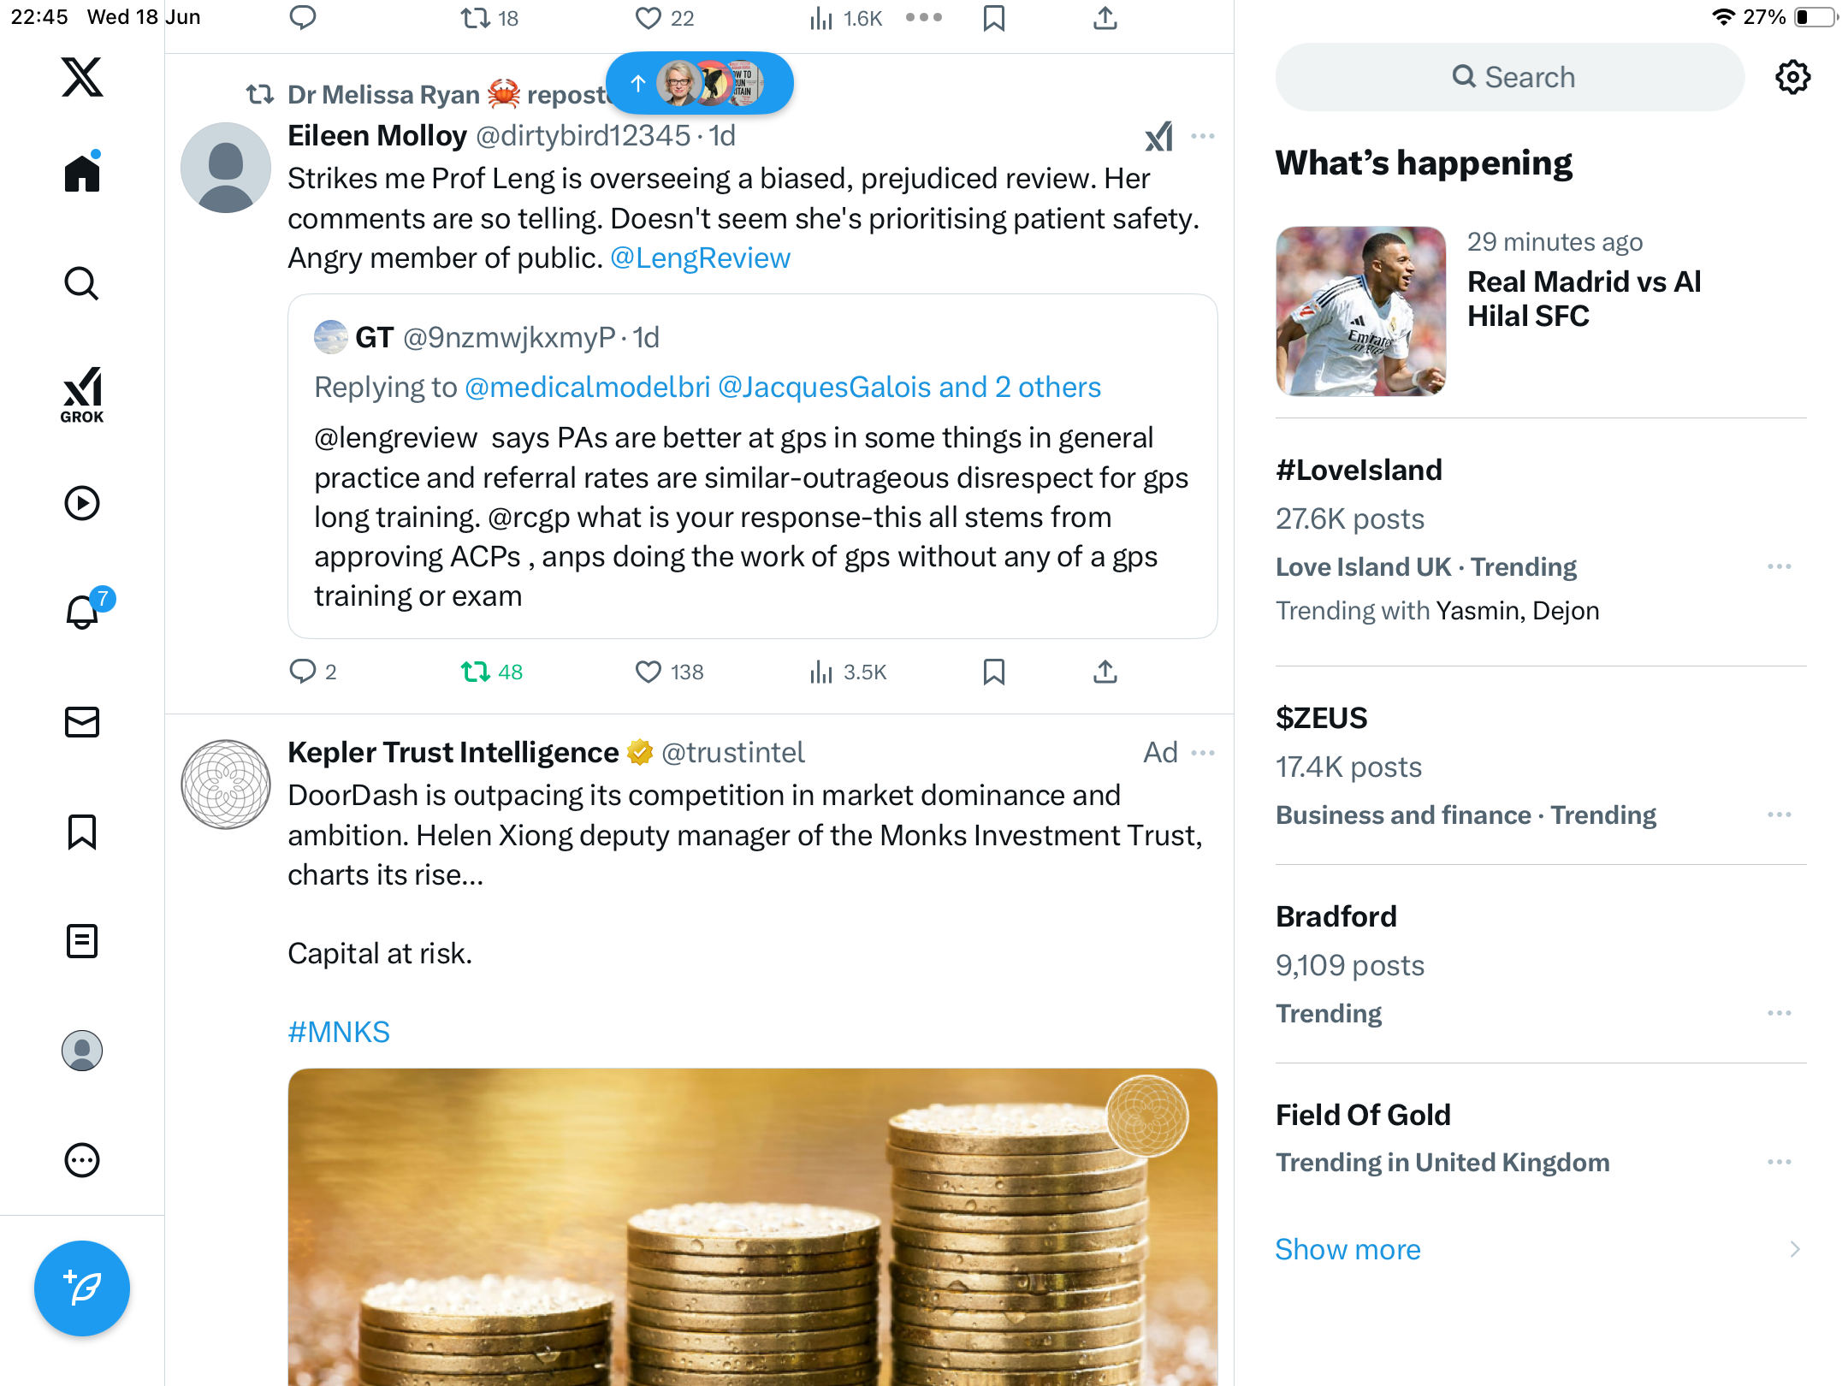Open the @LengReview mention link
This screenshot has height=1386, width=1848.
tap(700, 258)
